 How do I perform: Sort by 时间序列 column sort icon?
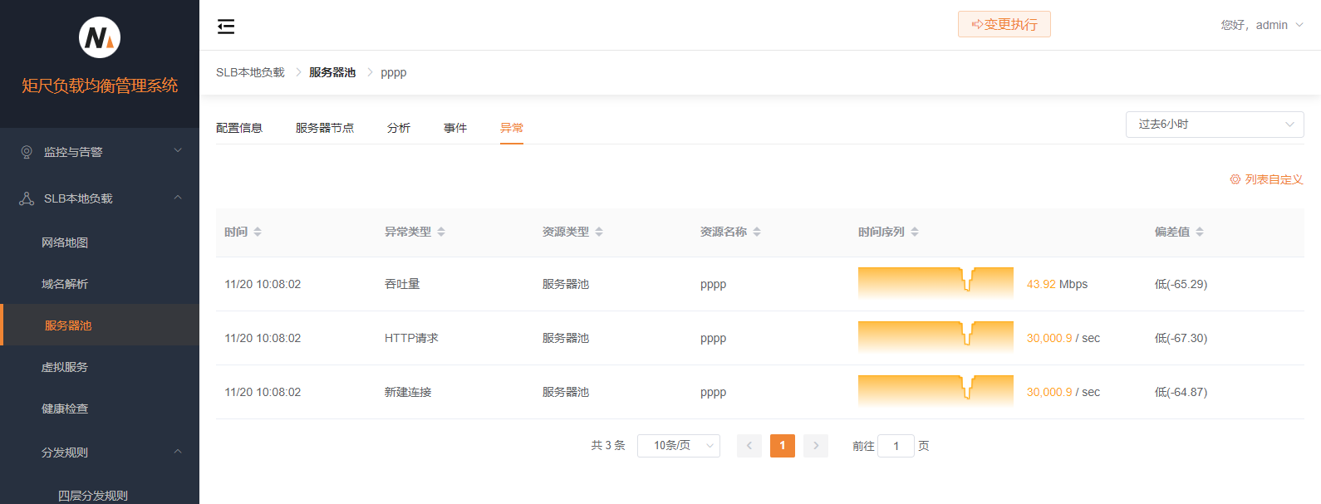[x=915, y=232]
